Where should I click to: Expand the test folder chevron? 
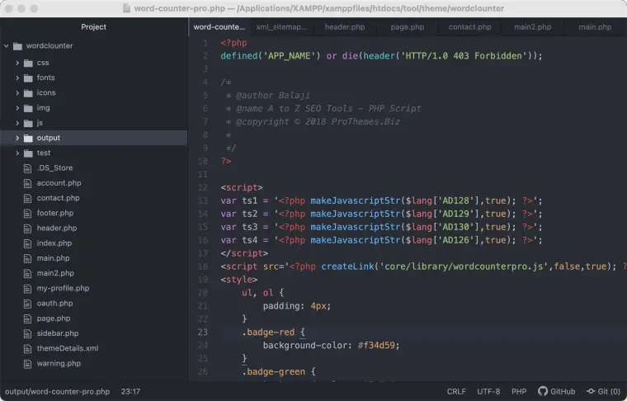pos(17,153)
